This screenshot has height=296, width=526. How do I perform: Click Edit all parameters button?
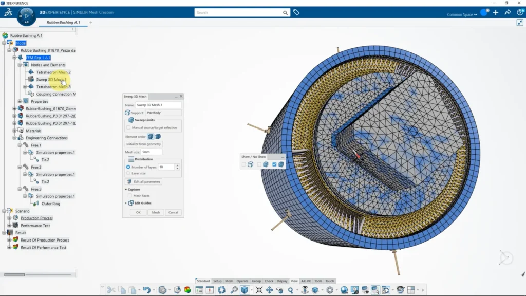144,181
